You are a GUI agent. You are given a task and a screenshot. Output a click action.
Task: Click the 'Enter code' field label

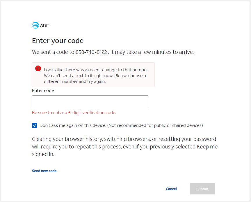(x=43, y=91)
